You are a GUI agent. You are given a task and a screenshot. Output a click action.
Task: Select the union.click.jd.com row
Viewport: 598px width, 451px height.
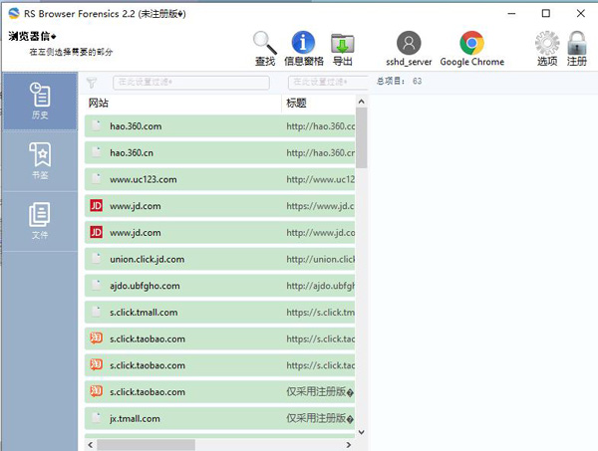pos(219,259)
